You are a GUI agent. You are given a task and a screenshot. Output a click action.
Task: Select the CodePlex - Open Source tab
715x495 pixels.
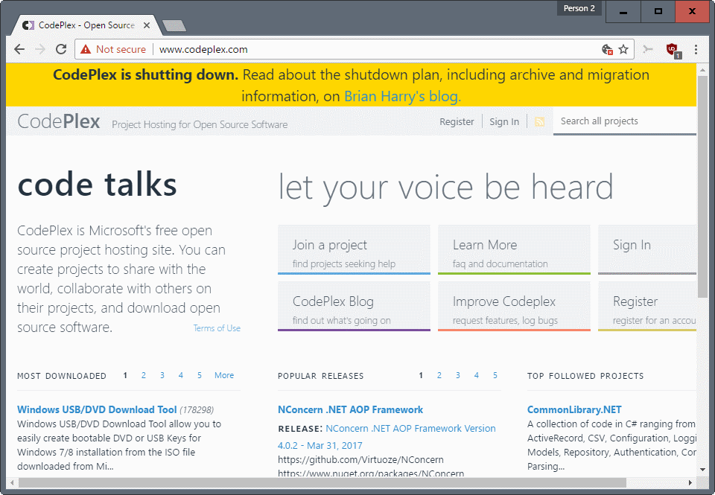pos(86,25)
